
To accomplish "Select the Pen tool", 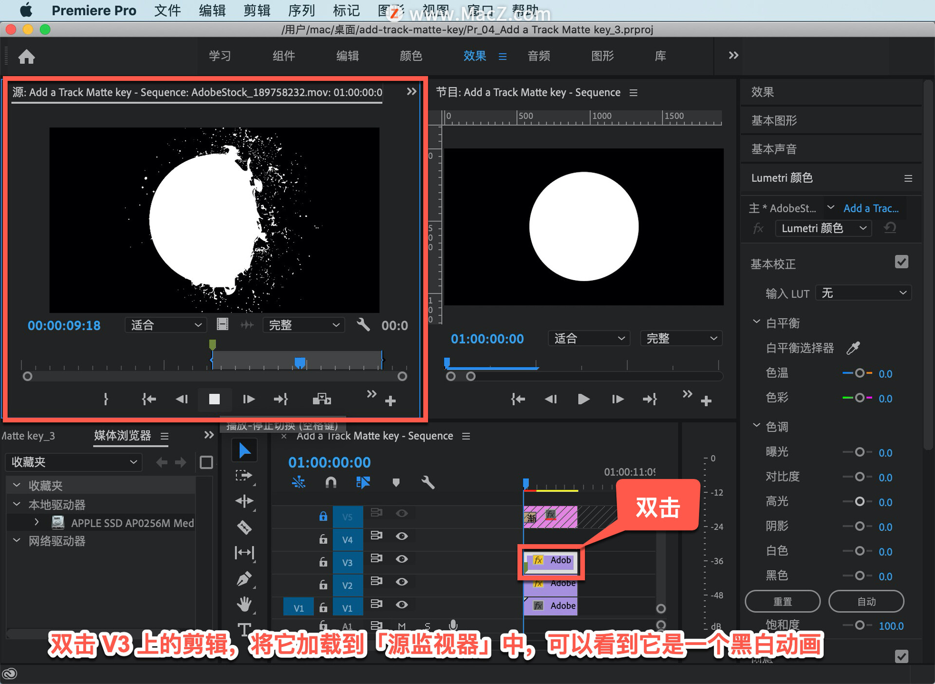I will pos(244,579).
